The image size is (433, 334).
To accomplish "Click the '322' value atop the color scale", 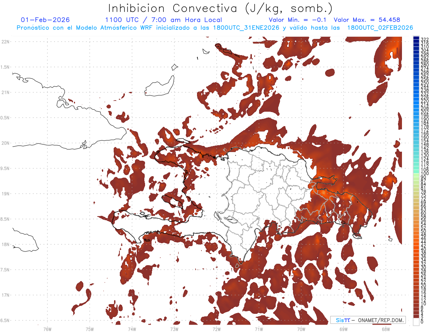I will tap(424, 39).
